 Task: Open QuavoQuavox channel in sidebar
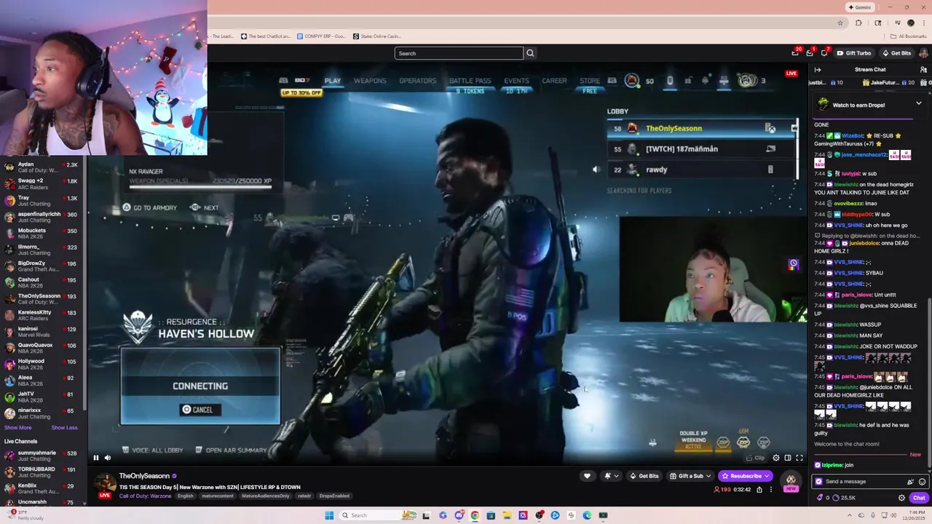[x=42, y=348]
